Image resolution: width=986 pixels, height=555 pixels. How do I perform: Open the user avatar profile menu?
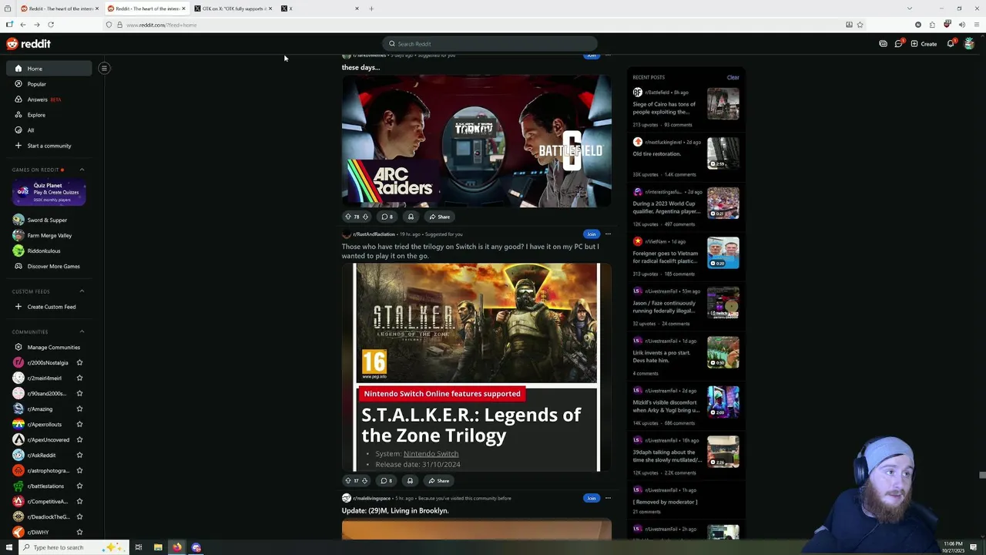tap(969, 44)
